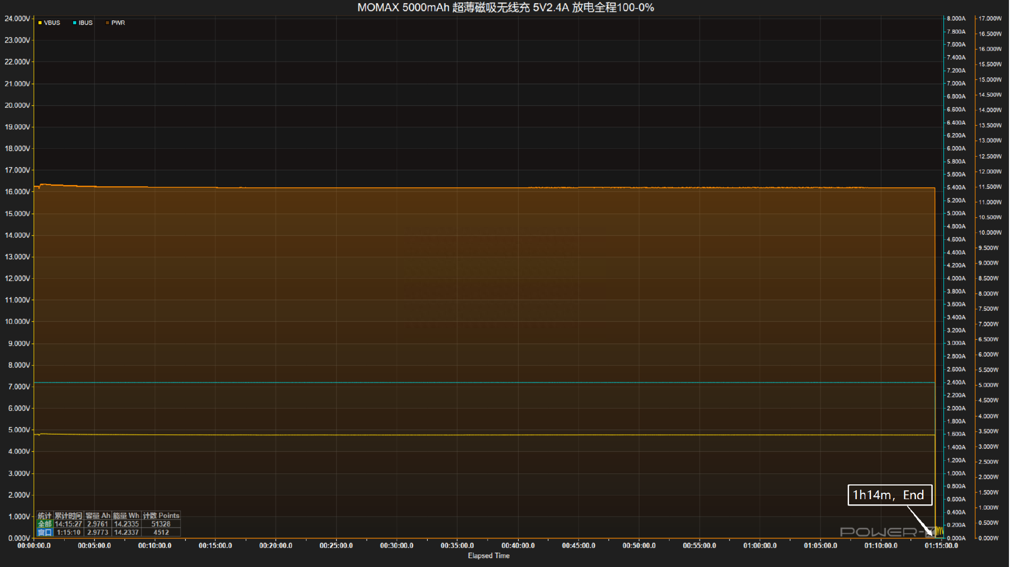Click the 00:15:00.0 time axis tick
The image size is (1010, 567).
point(215,545)
